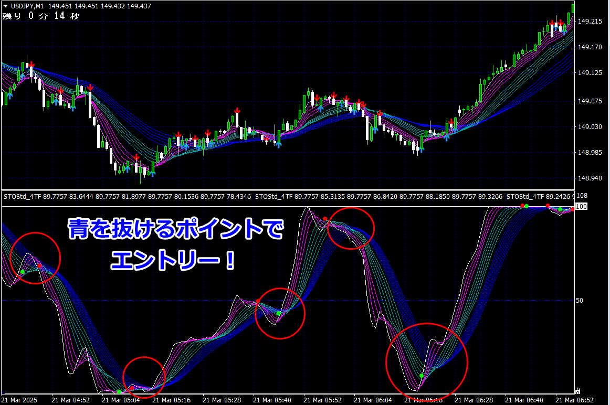Click the 21 Mar 04:52 time label
Image resolution: width=610 pixels, height=405 pixels.
click(x=70, y=400)
